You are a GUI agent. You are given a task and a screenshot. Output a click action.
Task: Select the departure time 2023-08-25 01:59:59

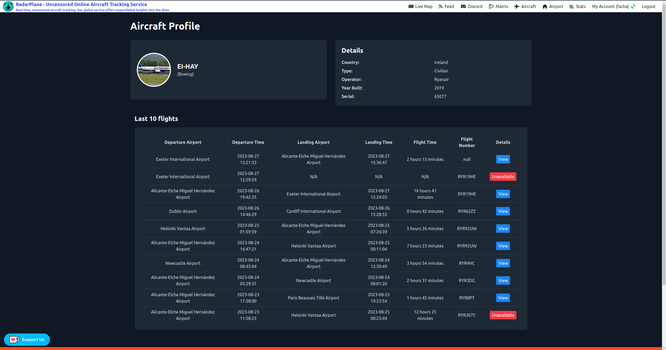tap(248, 229)
